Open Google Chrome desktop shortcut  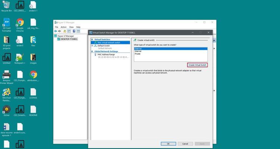point(19,23)
